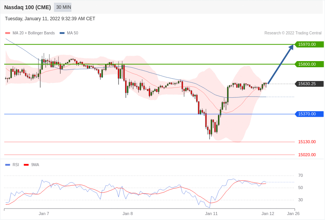The height and width of the screenshot is (220, 325).
Task: Toggle the MA 50 legend label
Action: 73,33
